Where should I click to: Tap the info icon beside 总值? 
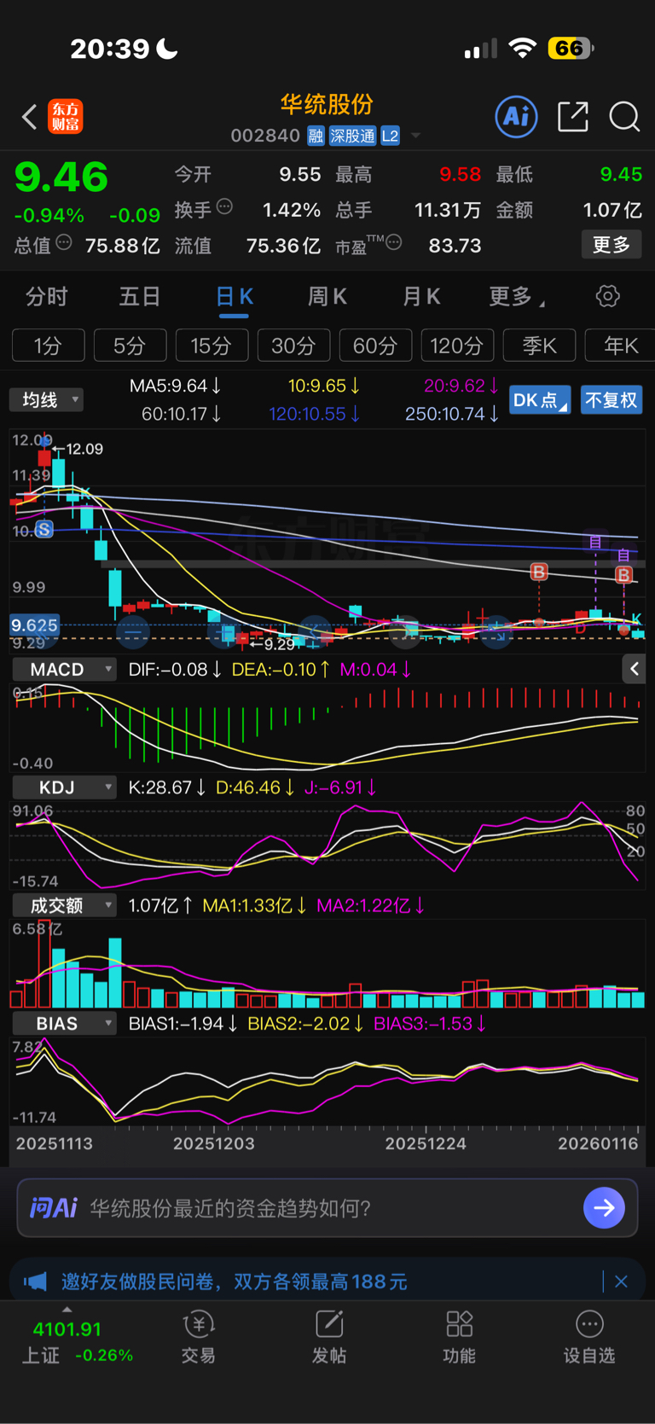point(64,243)
